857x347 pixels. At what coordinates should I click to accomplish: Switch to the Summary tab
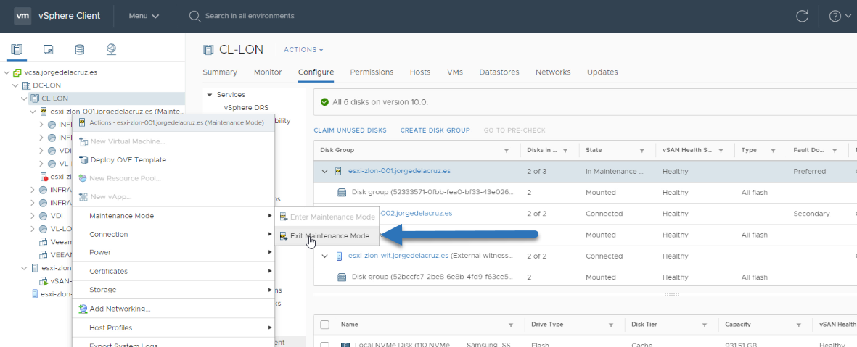(x=220, y=72)
